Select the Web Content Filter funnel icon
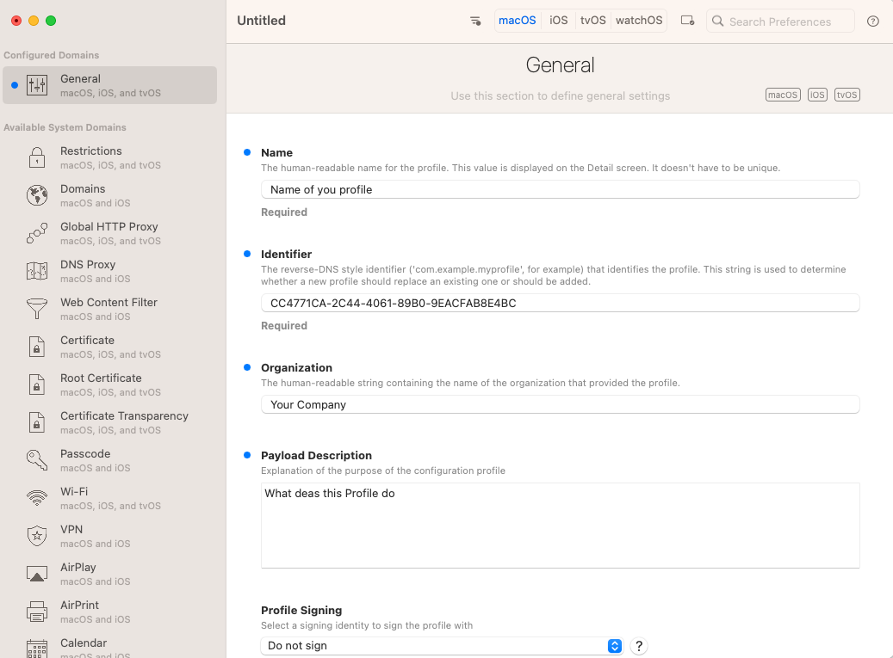This screenshot has height=658, width=893. 37,309
